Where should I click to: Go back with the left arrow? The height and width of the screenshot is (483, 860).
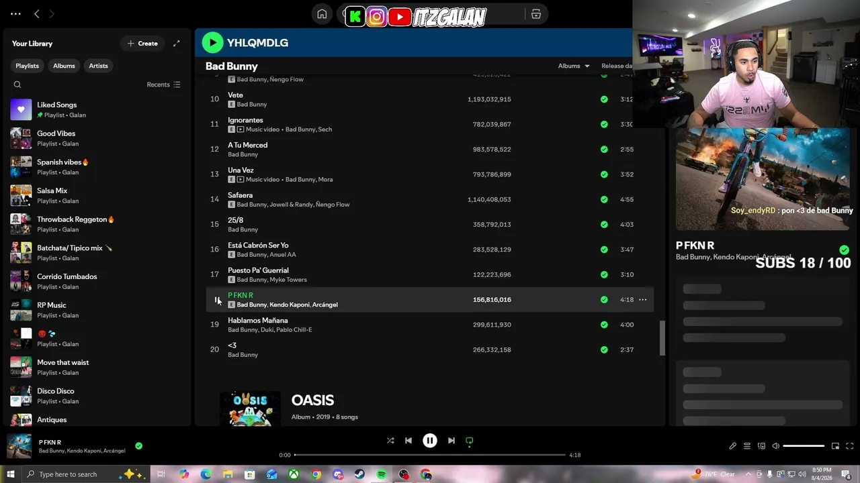tap(37, 13)
